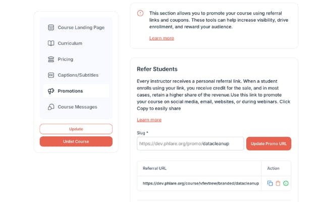This screenshot has width=328, height=202.
Task: Copy the referral URL with copy icon
Action: pyautogui.click(x=270, y=183)
